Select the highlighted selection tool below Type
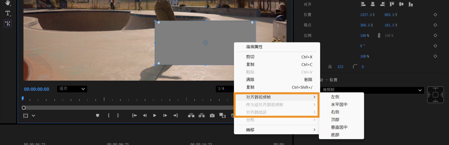The height and width of the screenshot is (145, 449). pyautogui.click(x=8, y=23)
